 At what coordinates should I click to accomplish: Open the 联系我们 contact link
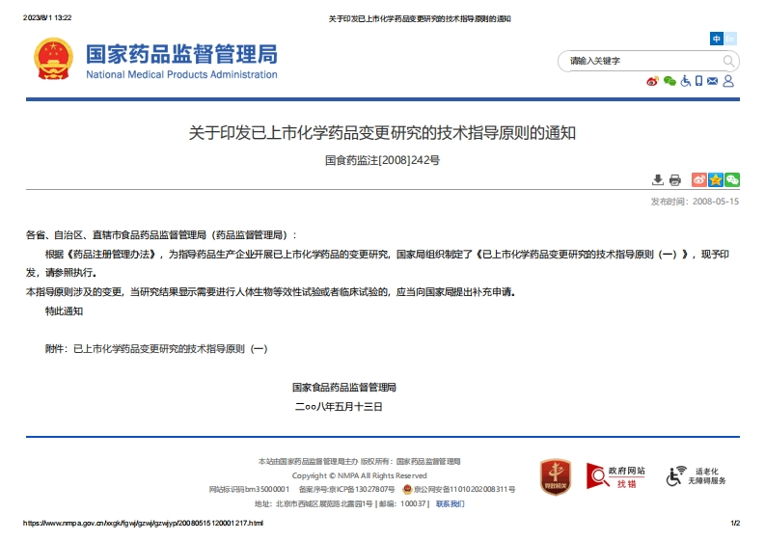pos(450,503)
